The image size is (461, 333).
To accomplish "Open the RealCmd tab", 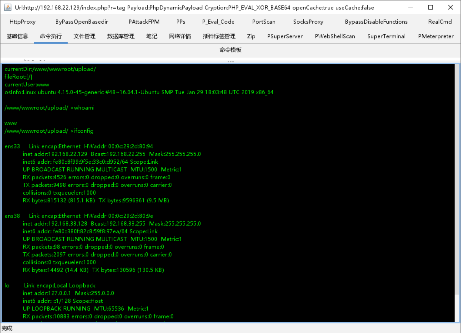I will coord(440,22).
